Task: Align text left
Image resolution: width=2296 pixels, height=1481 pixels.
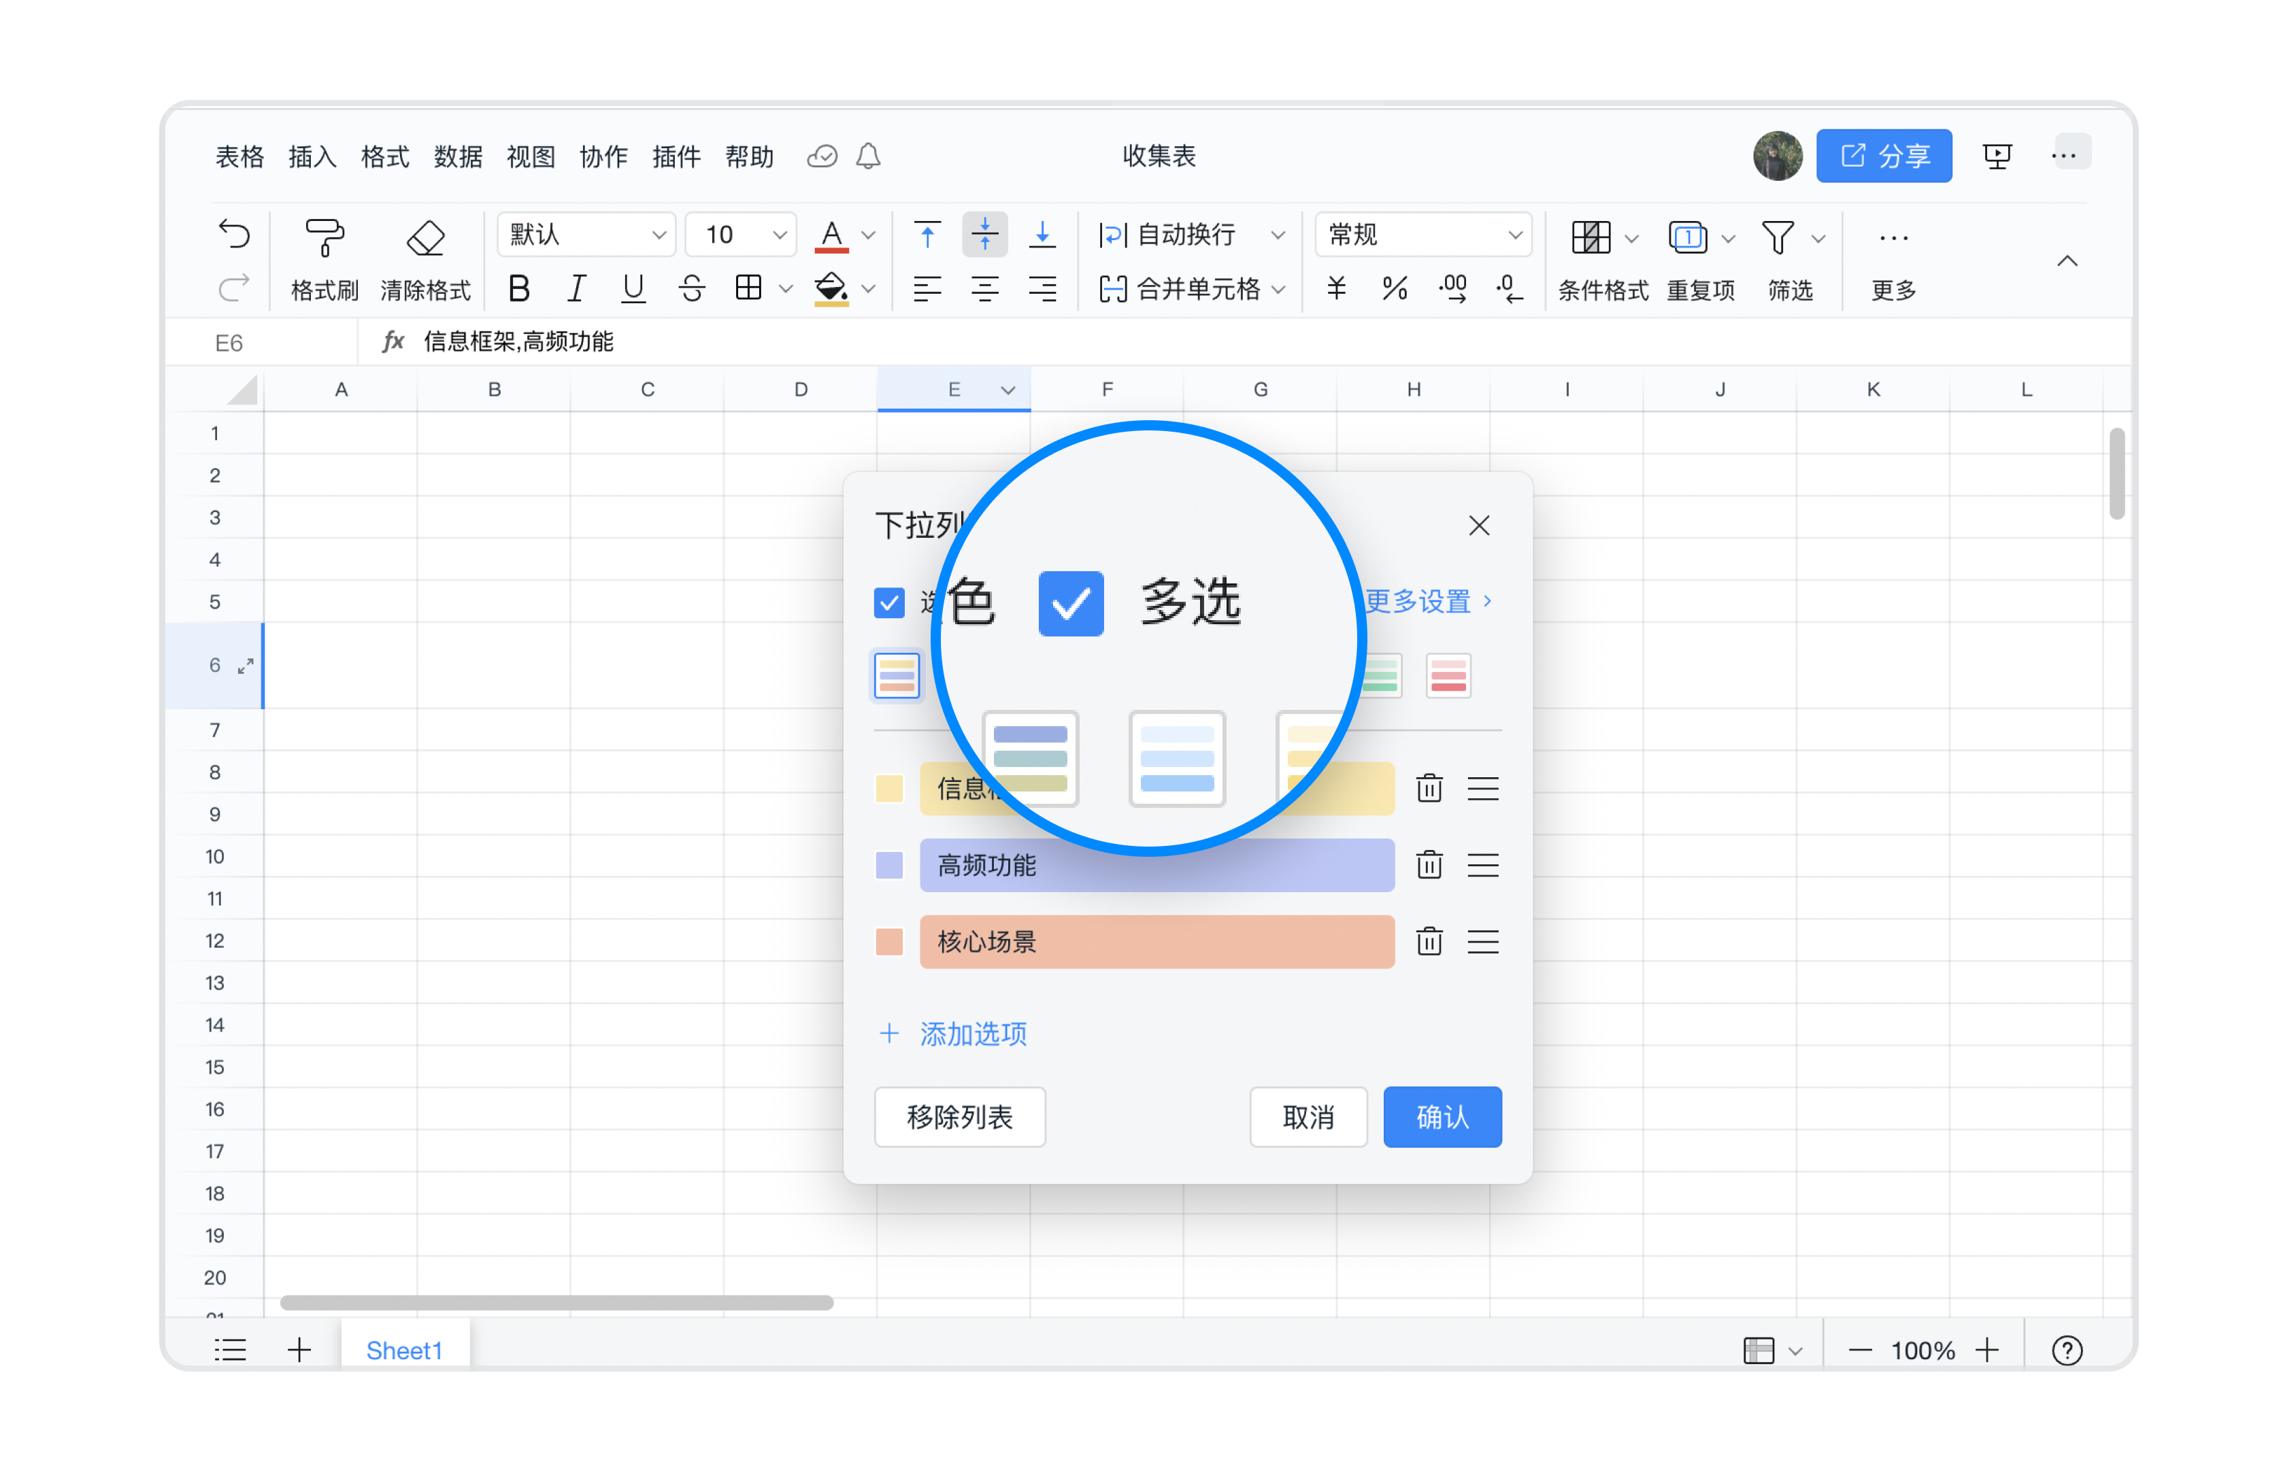Action: coord(927,288)
